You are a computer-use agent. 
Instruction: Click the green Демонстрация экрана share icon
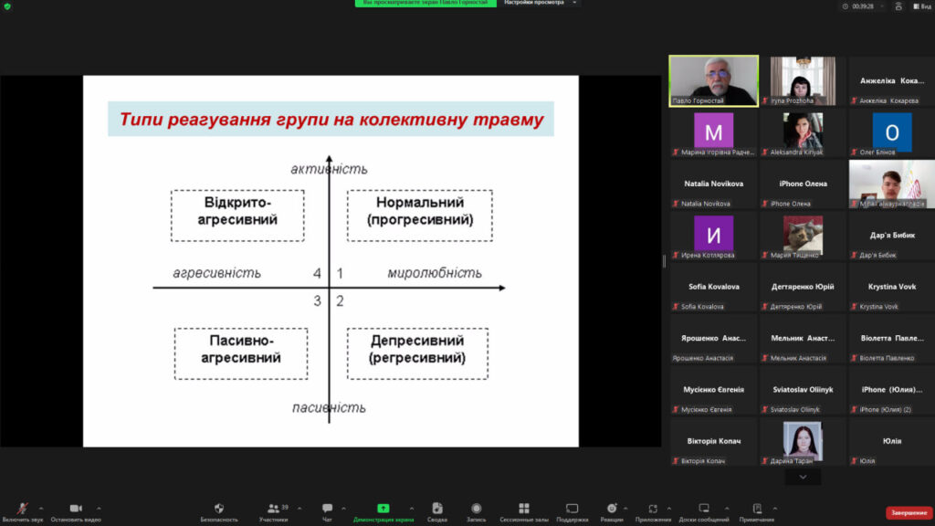383,509
